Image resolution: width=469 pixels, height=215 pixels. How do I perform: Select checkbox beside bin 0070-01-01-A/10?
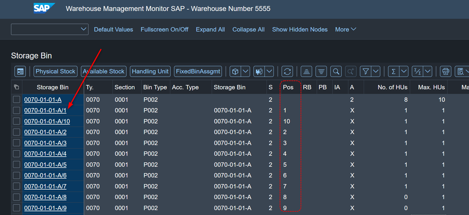point(17,121)
